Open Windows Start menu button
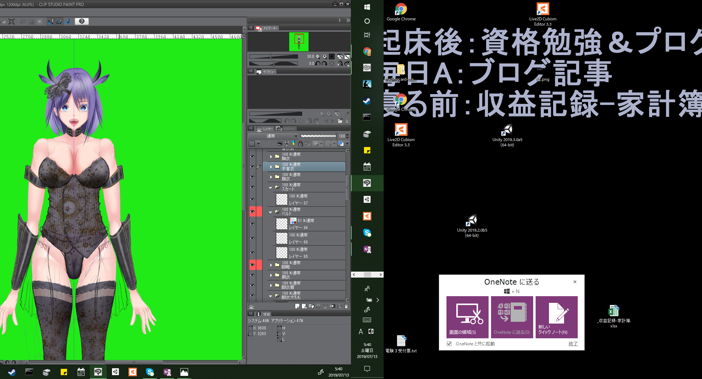 coord(367,7)
